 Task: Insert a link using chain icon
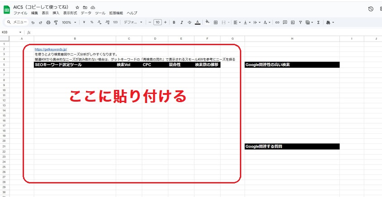point(277,22)
